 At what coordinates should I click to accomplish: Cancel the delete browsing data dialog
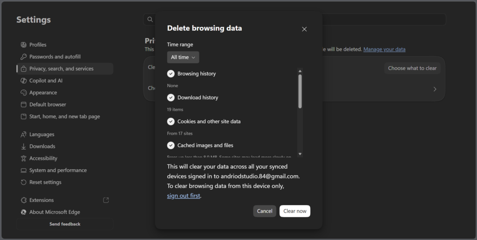[x=265, y=211]
